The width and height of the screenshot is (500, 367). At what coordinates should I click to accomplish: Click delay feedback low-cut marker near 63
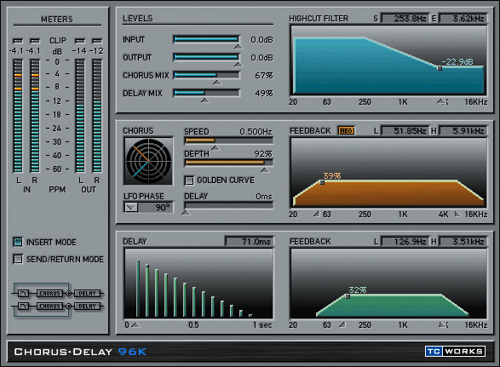(x=342, y=324)
